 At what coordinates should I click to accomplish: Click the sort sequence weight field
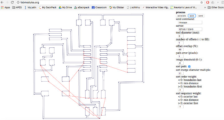[x=181, y=107]
